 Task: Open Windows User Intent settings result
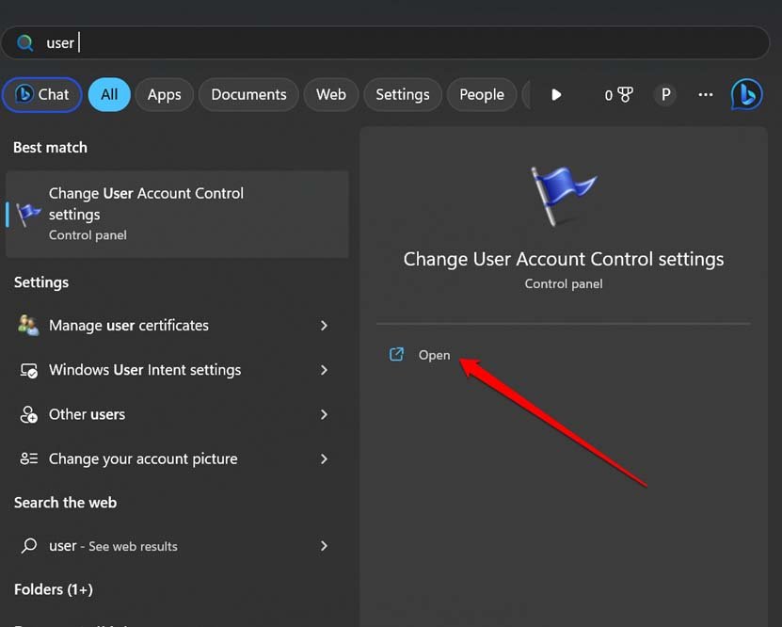[177, 370]
